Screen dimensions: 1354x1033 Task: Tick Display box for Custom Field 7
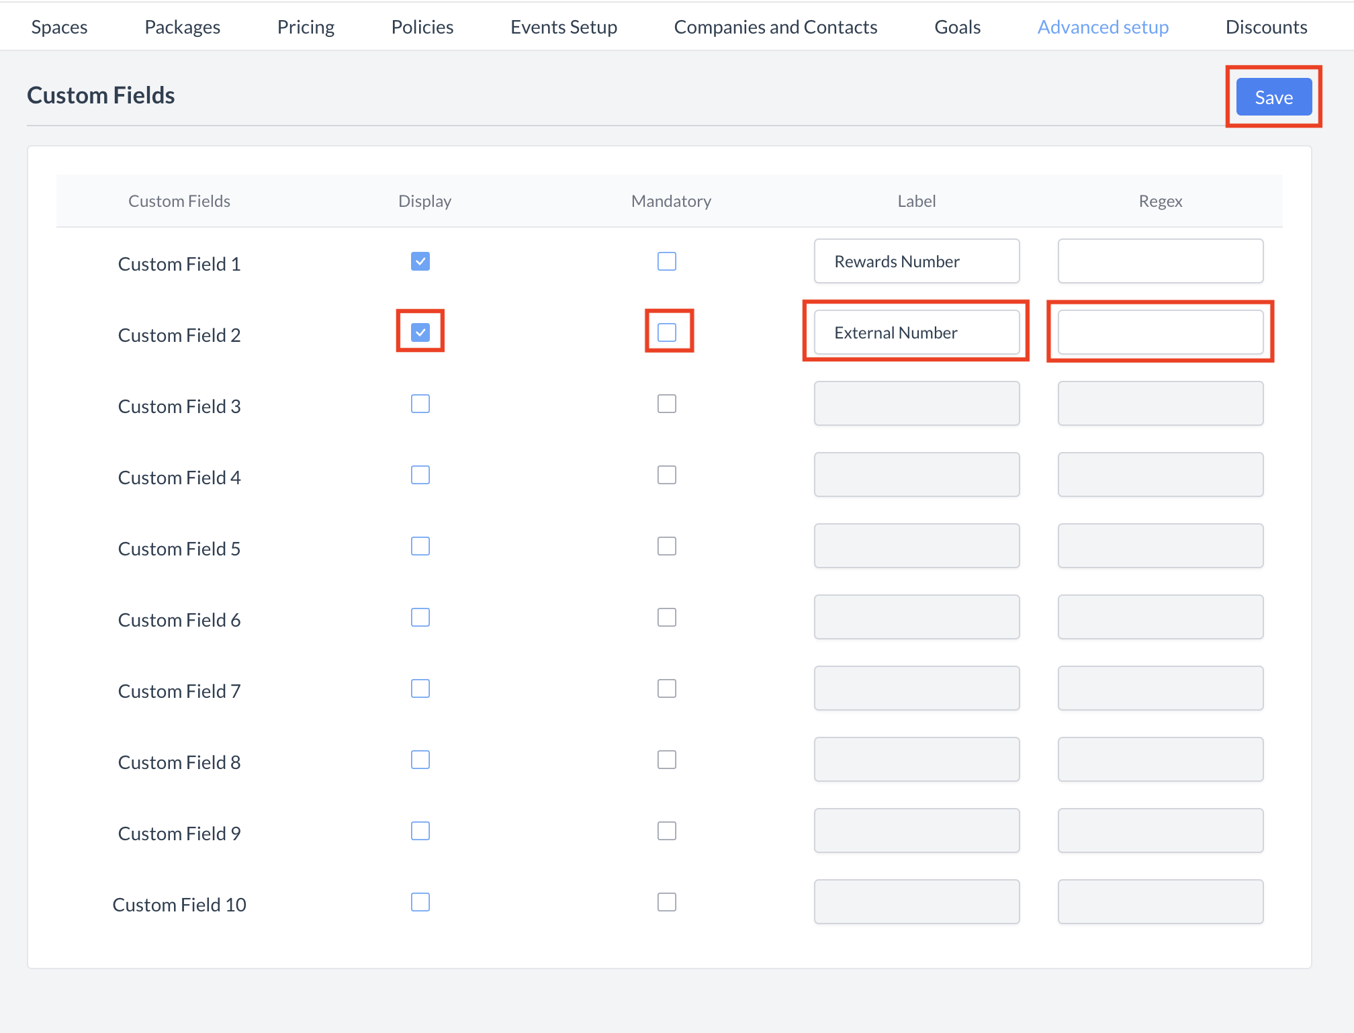tap(420, 688)
